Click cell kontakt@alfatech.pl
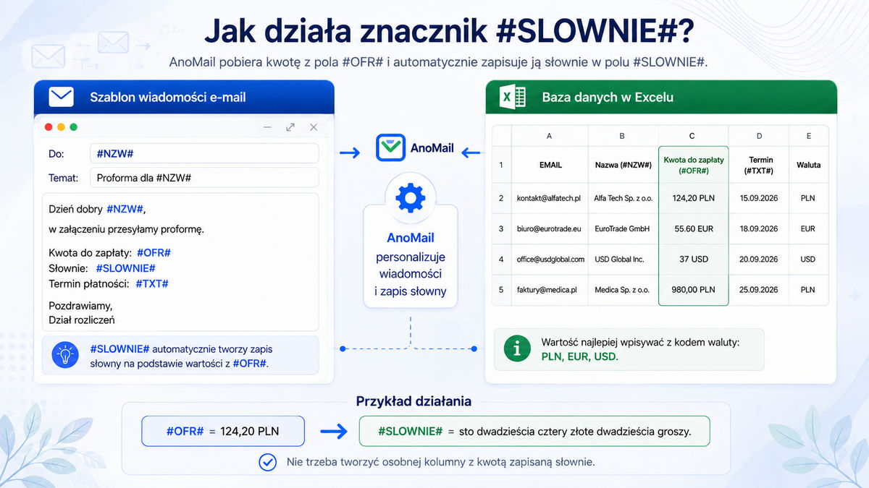This screenshot has height=488, width=869. [x=550, y=198]
